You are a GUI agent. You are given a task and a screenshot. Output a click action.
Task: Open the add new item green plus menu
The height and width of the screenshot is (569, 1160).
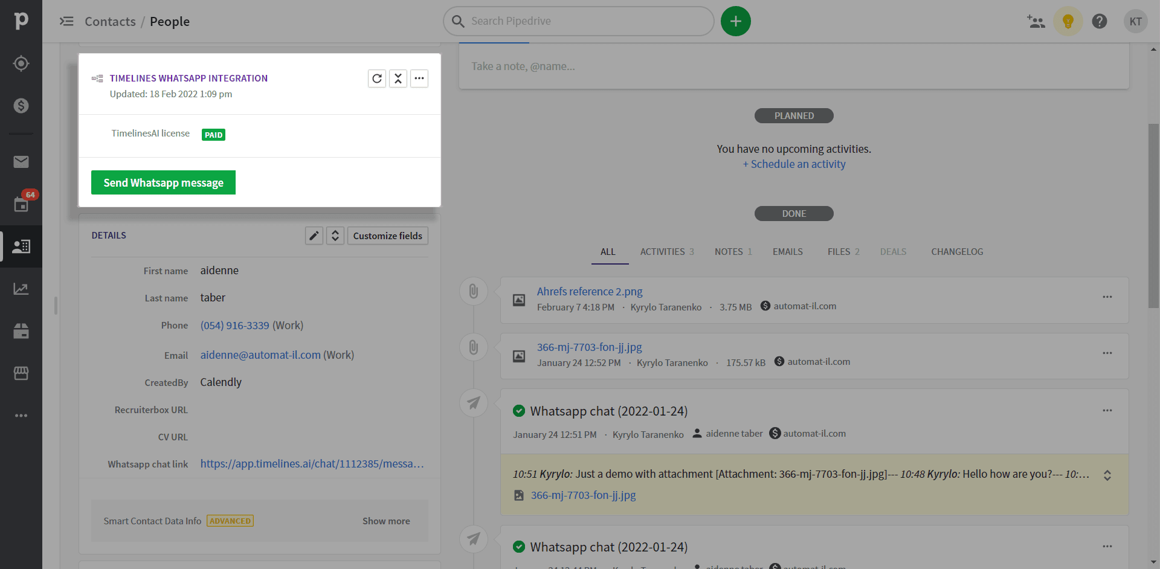click(735, 21)
